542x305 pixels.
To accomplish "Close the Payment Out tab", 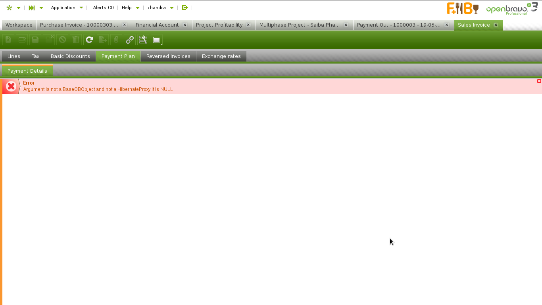I will coord(447,25).
